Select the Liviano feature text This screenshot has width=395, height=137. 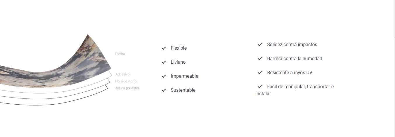pyautogui.click(x=178, y=62)
